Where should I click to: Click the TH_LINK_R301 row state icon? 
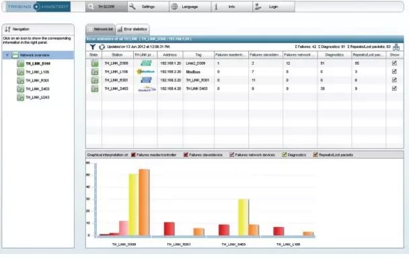[x=94, y=80]
